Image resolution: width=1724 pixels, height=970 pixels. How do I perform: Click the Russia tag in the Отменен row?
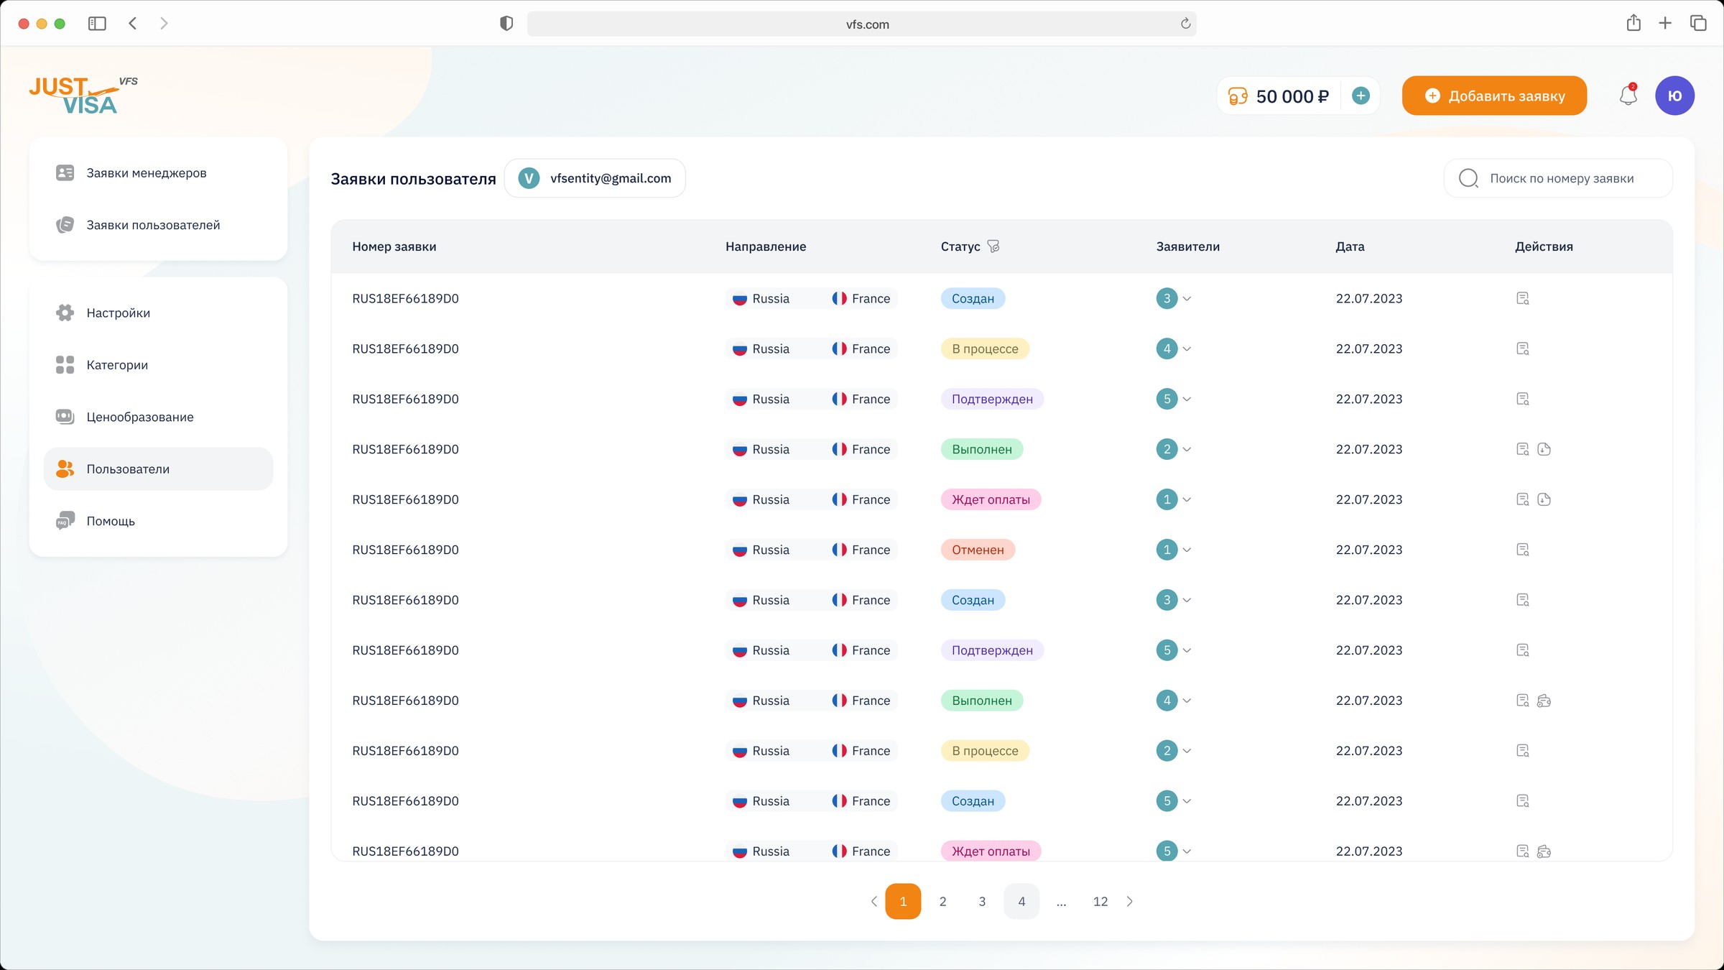761,550
